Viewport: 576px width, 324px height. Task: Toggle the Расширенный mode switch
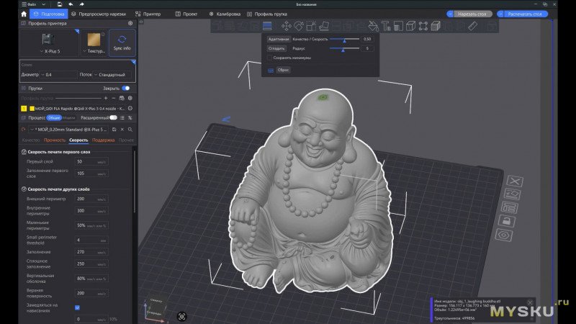pyautogui.click(x=113, y=117)
